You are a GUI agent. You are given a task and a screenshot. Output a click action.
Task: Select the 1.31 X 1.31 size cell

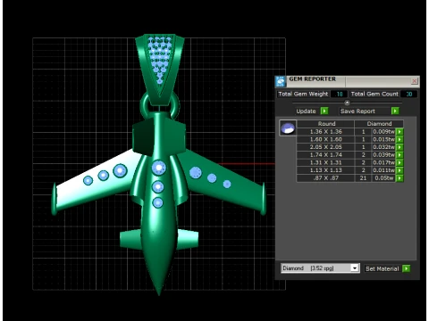pos(326,162)
